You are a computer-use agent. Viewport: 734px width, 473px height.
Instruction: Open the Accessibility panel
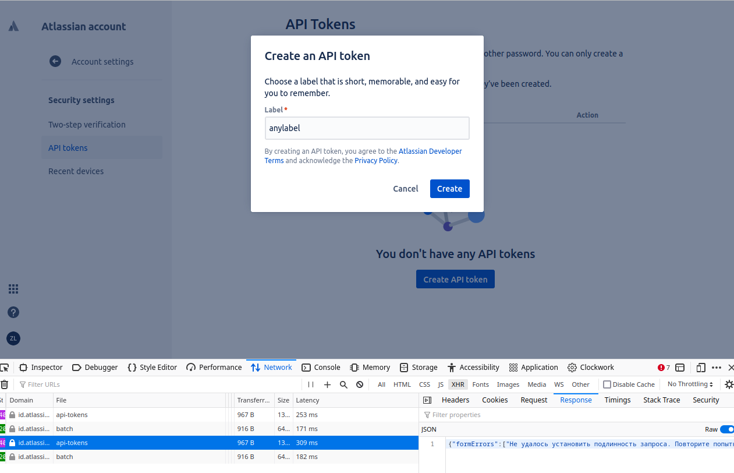(473, 368)
